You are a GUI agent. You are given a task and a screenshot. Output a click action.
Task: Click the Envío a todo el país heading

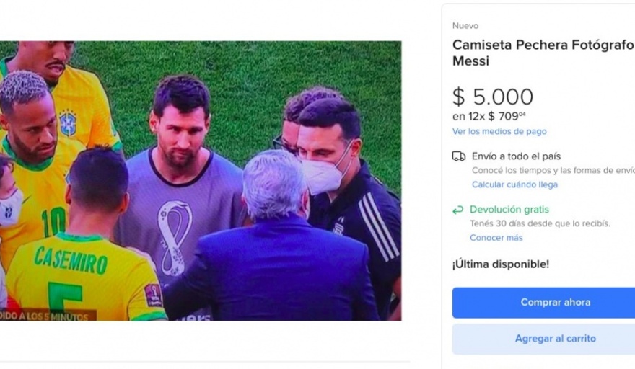(516, 156)
